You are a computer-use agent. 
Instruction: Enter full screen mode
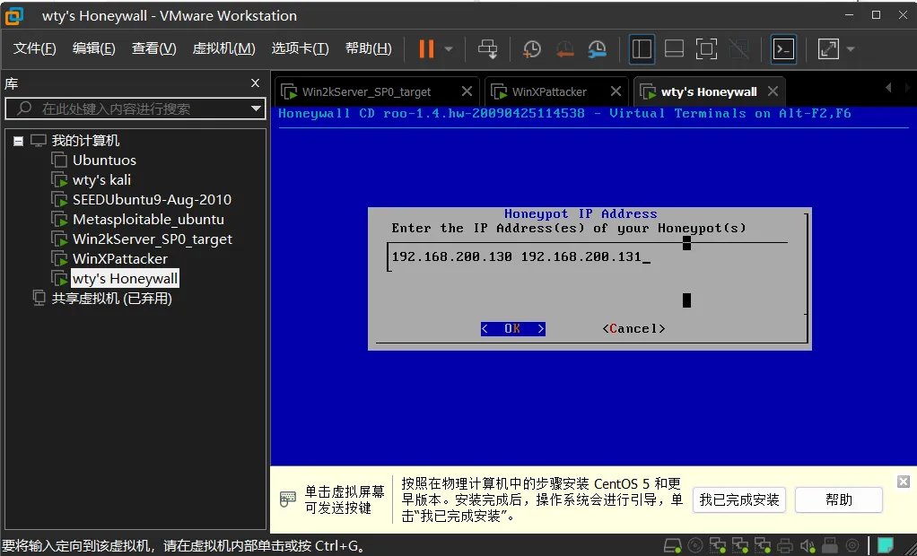tap(706, 49)
